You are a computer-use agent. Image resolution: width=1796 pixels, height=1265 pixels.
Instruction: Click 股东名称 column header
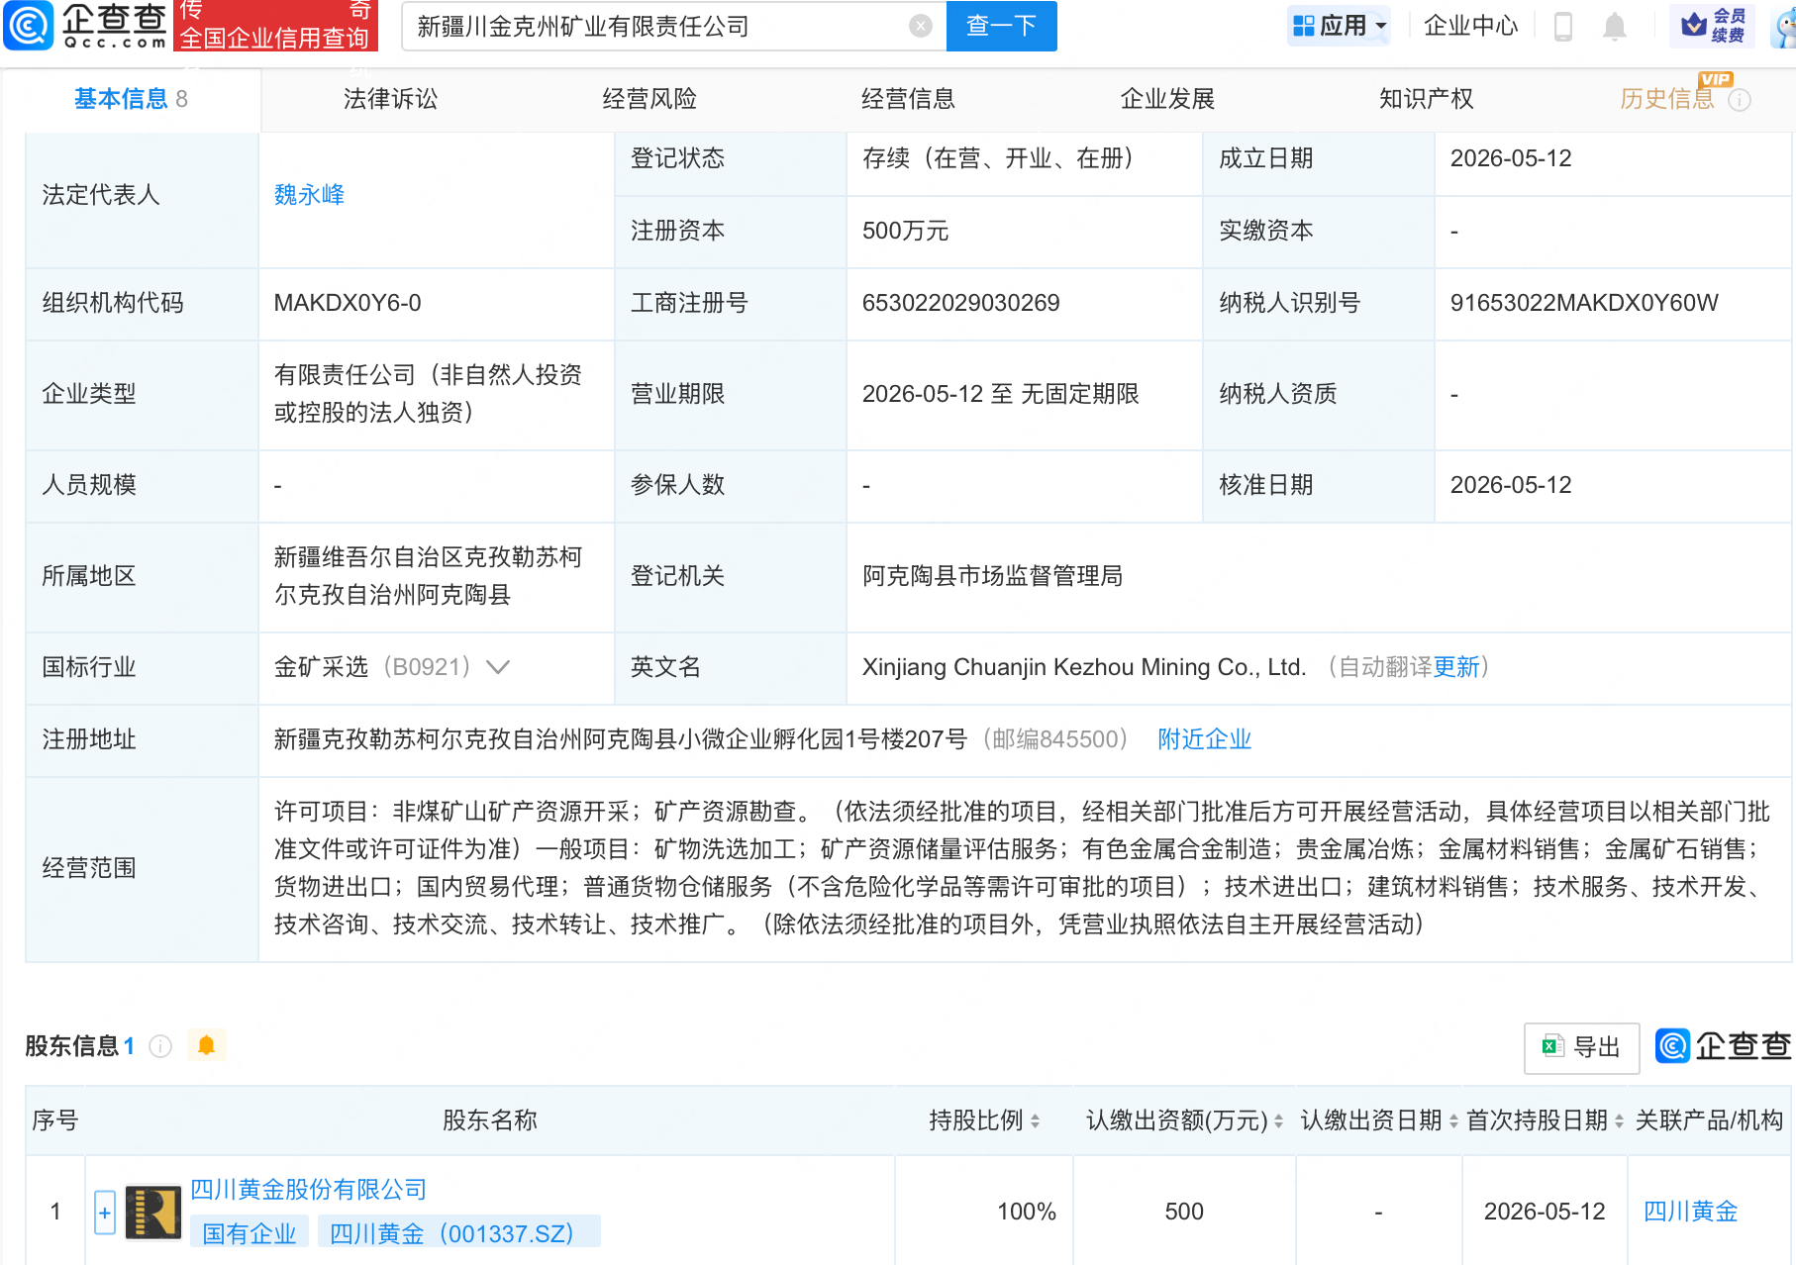[490, 1120]
